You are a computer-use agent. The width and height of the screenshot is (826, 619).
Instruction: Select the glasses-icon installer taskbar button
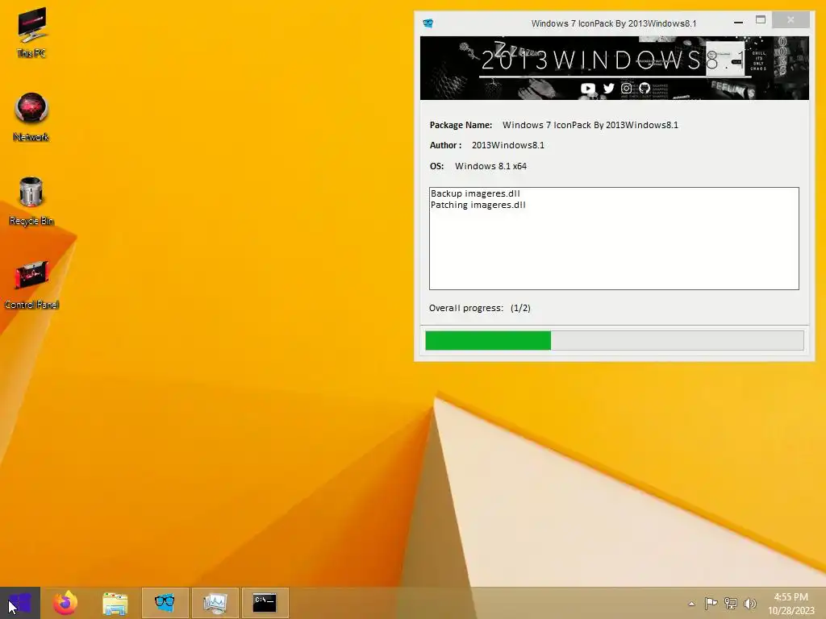click(x=165, y=603)
